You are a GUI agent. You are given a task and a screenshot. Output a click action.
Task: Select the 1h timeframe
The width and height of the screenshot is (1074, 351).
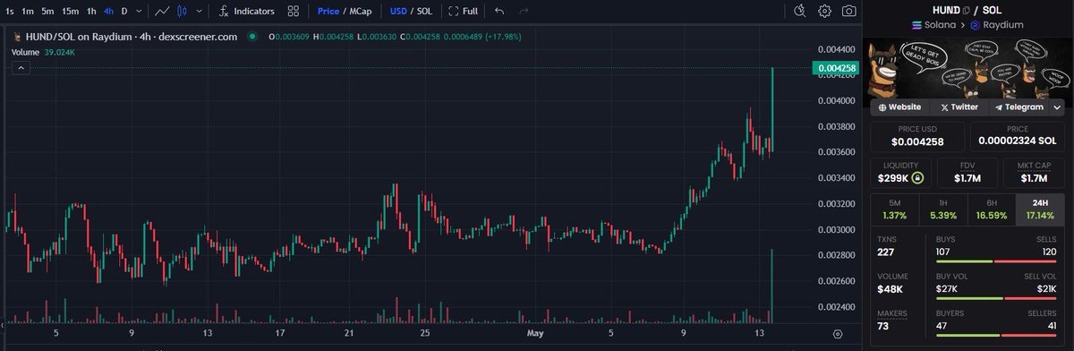[x=91, y=12]
